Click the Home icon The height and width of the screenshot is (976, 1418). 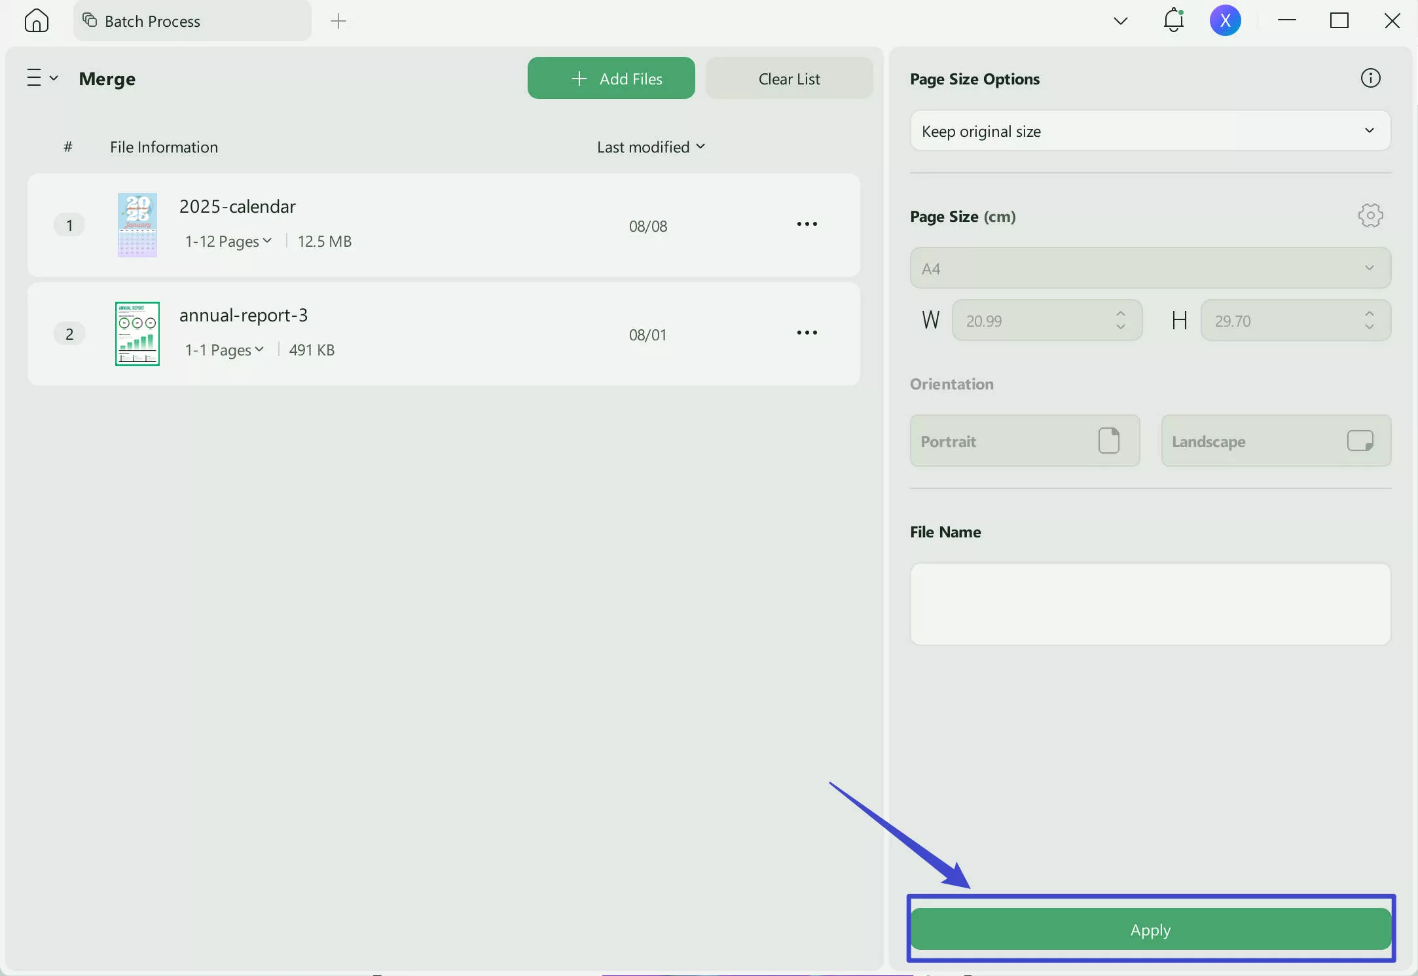tap(36, 20)
